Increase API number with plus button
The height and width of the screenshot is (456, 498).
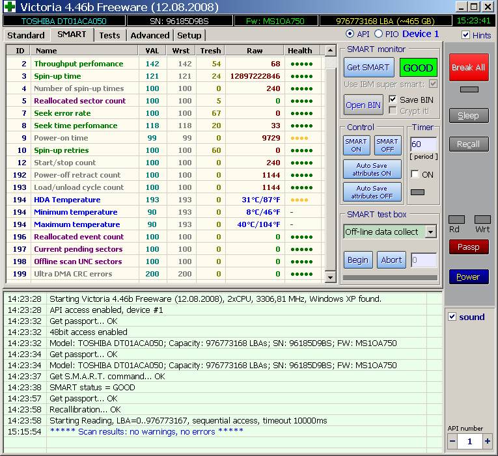[488, 441]
